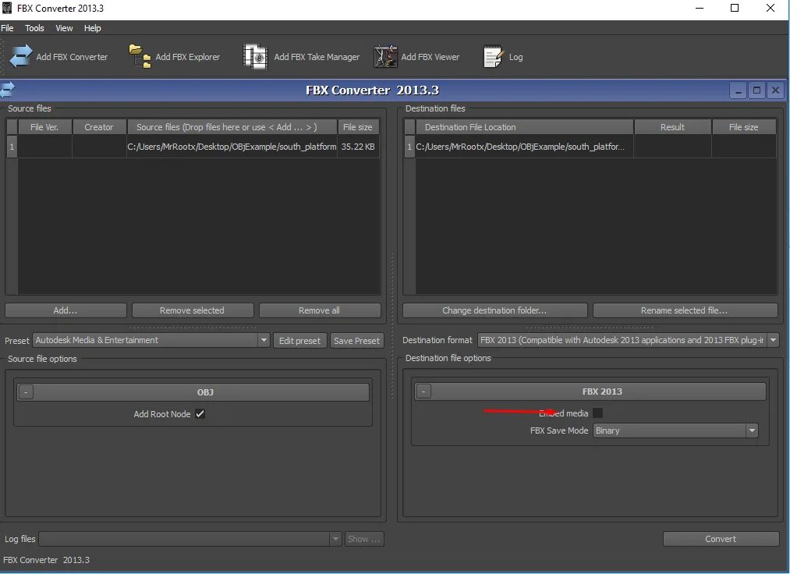Click the Save Preset button

click(356, 341)
